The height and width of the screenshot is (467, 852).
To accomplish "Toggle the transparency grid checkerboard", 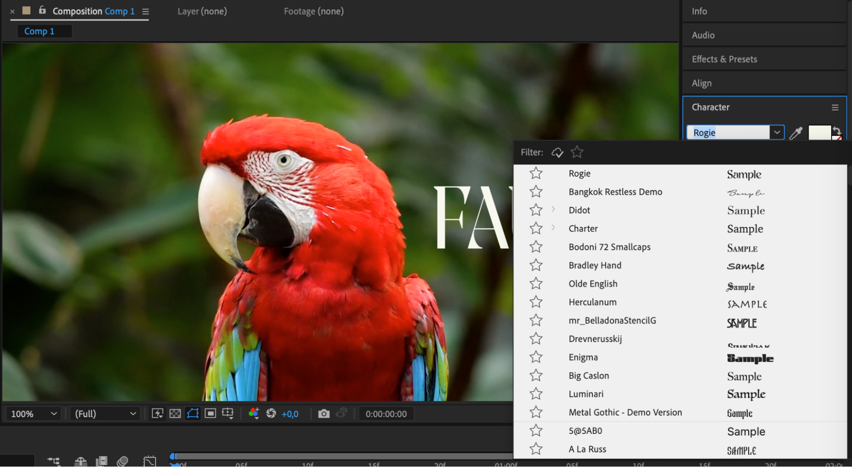I will [x=175, y=413].
